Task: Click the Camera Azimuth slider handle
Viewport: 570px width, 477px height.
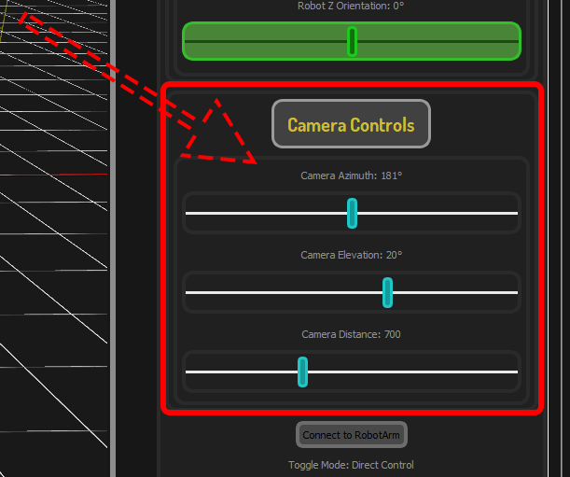Action: [352, 213]
